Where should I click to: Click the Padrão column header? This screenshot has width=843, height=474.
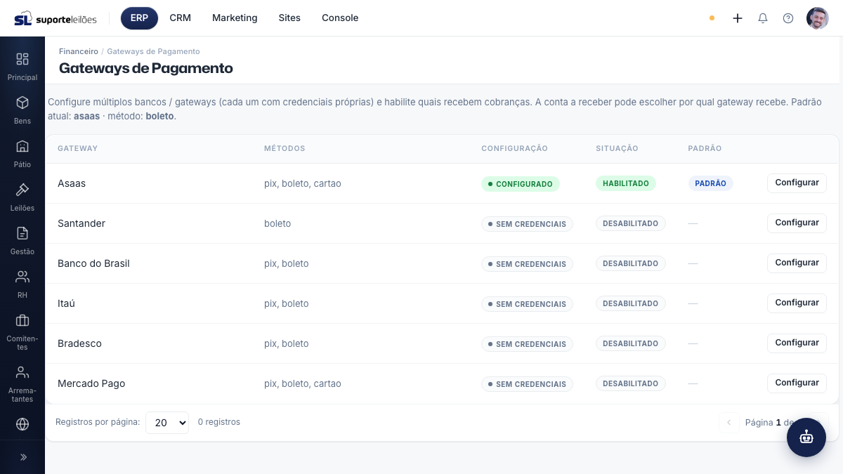click(x=705, y=148)
